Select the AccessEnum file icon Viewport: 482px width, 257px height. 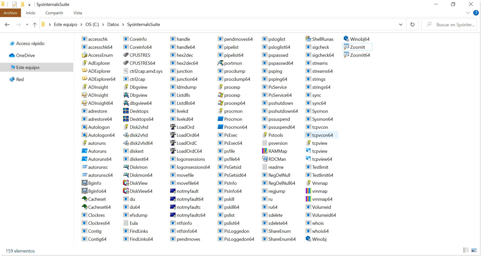pyautogui.click(x=84, y=55)
